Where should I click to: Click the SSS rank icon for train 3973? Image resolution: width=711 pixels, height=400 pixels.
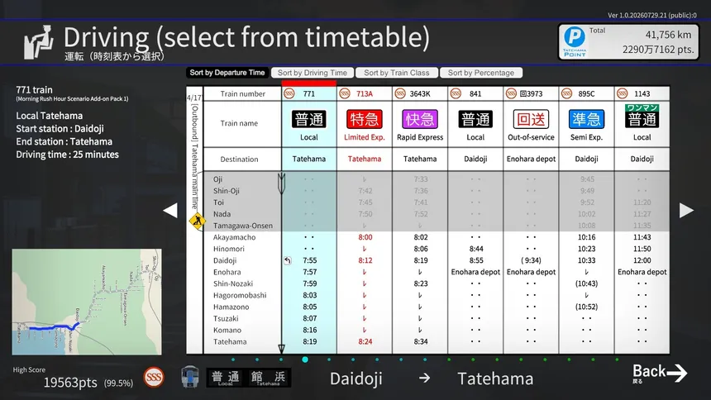click(511, 93)
